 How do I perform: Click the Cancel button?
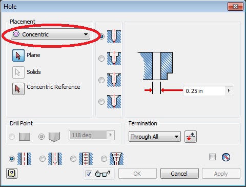click(x=179, y=174)
